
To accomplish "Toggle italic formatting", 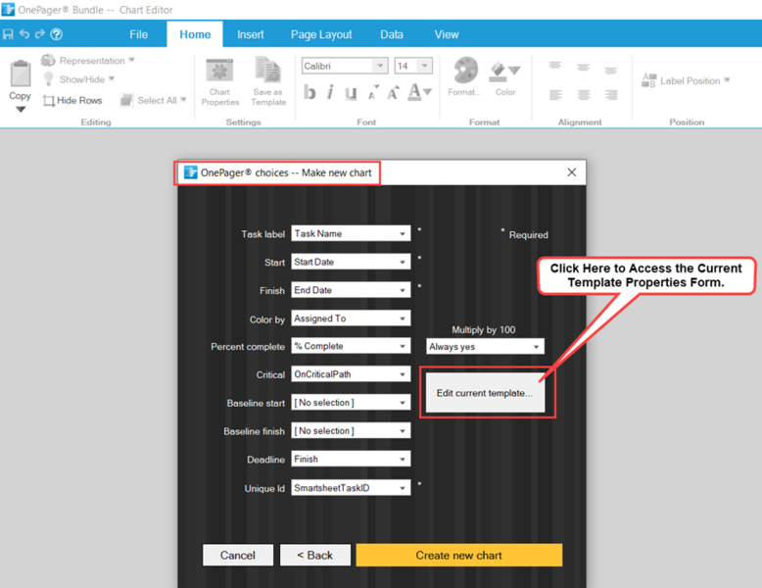I will [x=330, y=92].
